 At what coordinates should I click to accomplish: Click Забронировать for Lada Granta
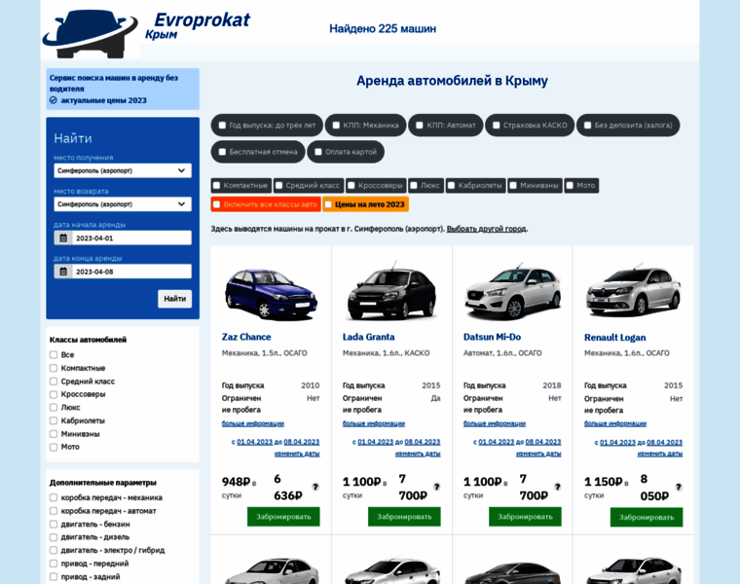coord(404,517)
